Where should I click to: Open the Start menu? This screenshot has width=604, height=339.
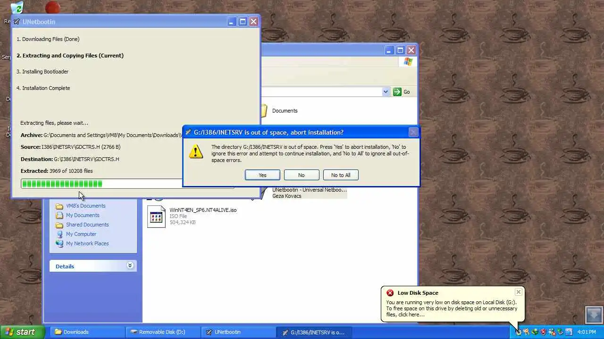point(22,332)
